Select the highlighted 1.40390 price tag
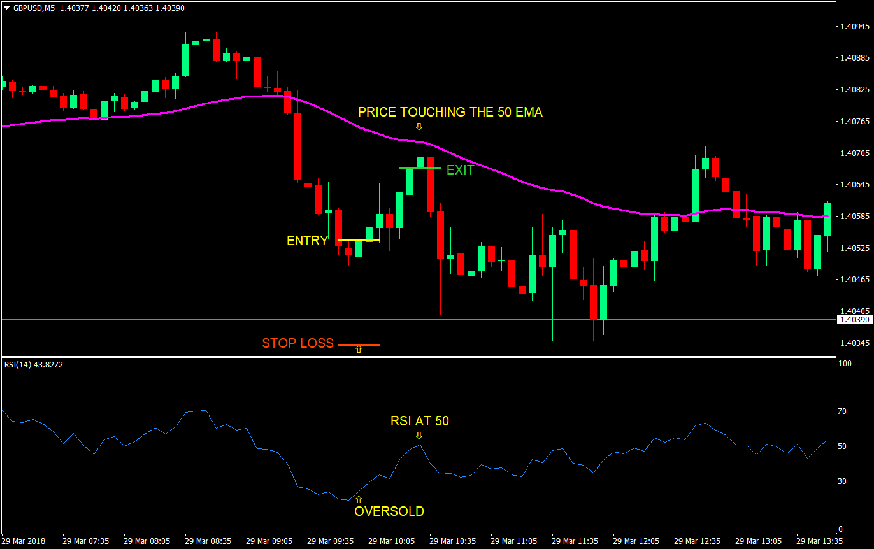This screenshot has height=549, width=874. pyautogui.click(x=856, y=319)
